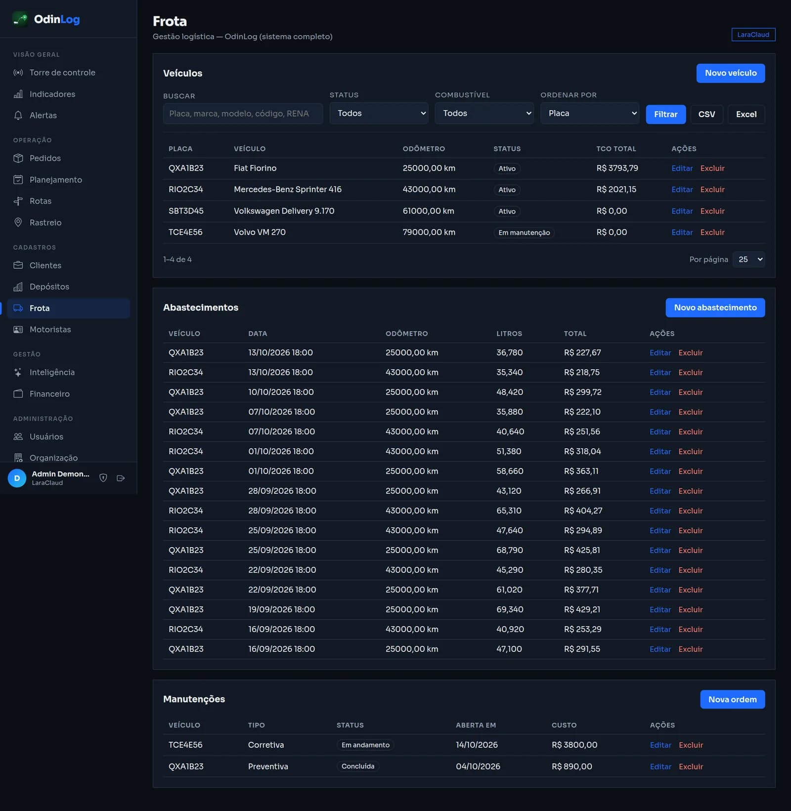This screenshot has width=791, height=811.
Task: Create a Nova ordem of maintenance
Action: point(732,699)
